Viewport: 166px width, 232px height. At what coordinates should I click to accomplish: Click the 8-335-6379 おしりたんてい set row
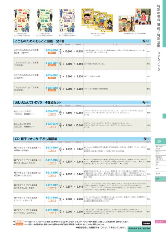click(x=82, y=125)
